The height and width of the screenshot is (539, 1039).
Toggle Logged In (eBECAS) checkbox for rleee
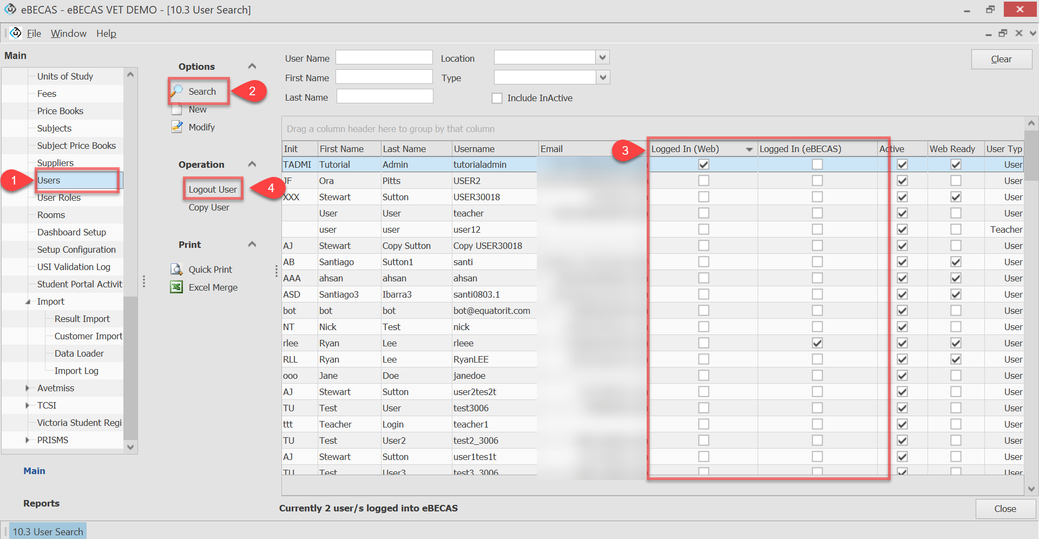tap(817, 343)
